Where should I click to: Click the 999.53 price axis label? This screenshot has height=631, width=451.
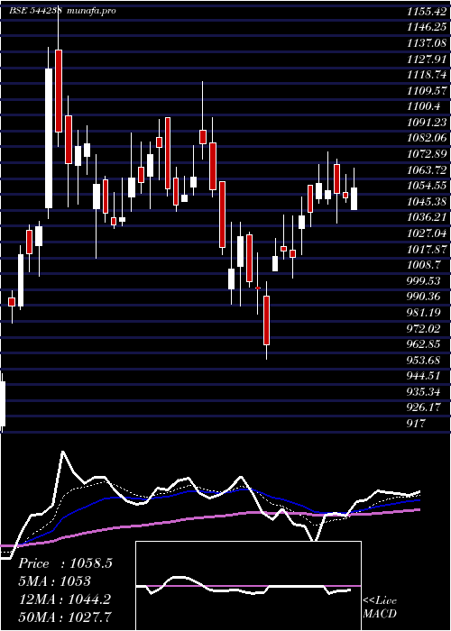(423, 281)
